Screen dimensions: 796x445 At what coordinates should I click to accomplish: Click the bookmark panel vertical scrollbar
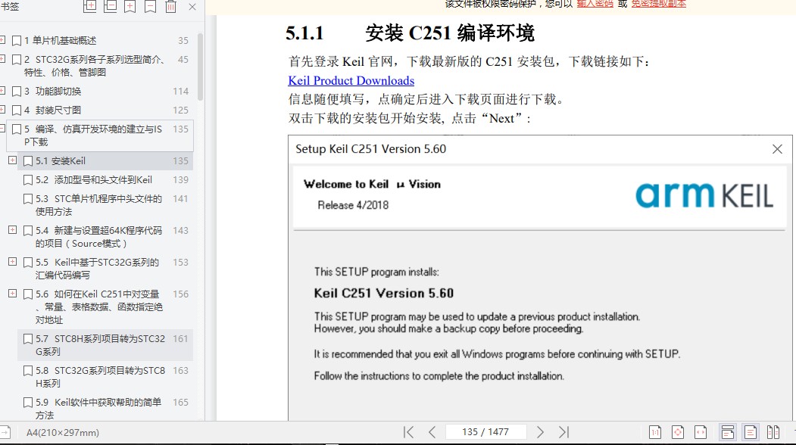point(200,67)
